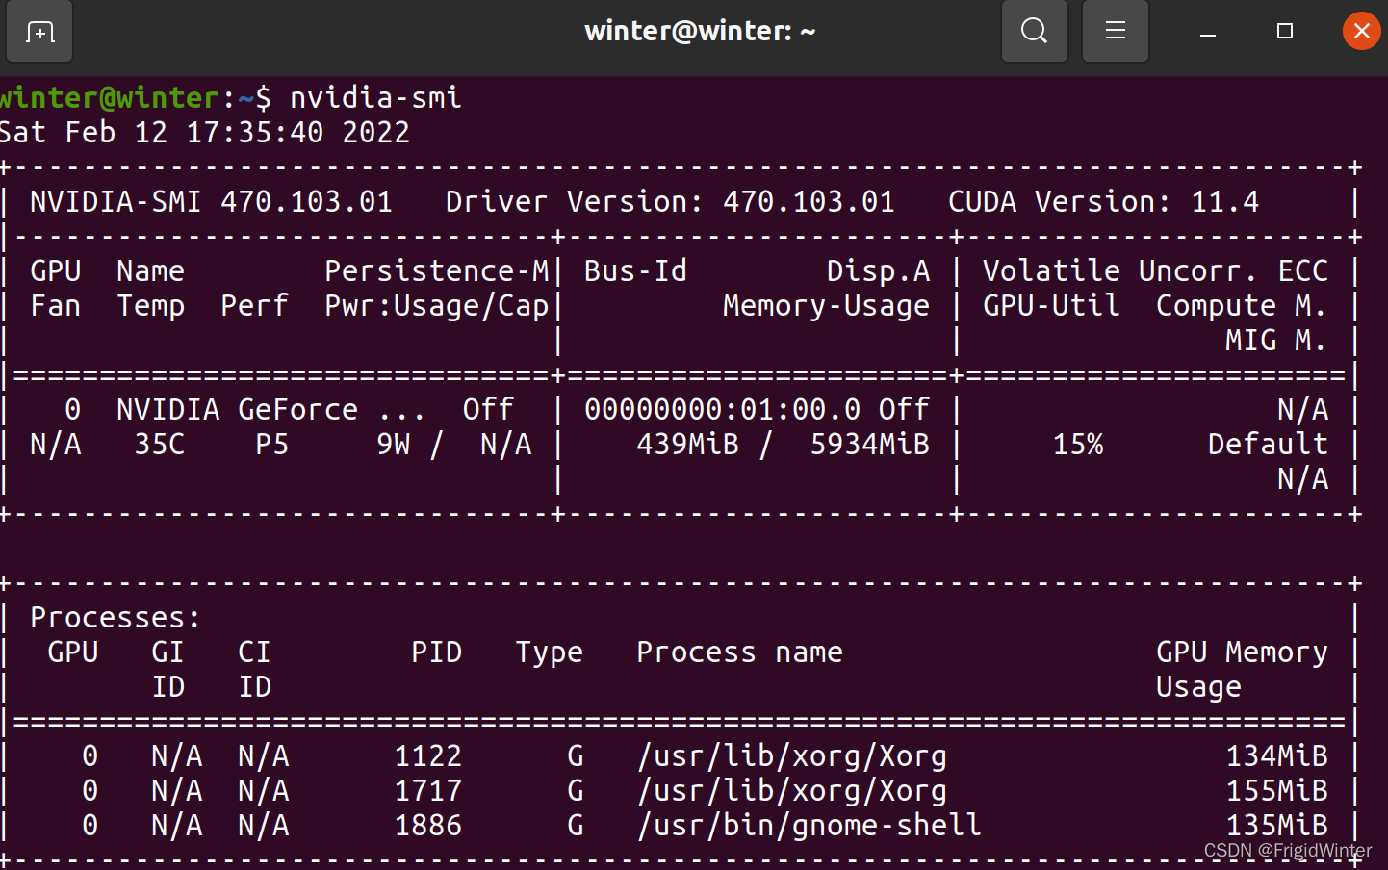Click the search icon in the header bar
The image size is (1388, 870).
tap(1034, 32)
